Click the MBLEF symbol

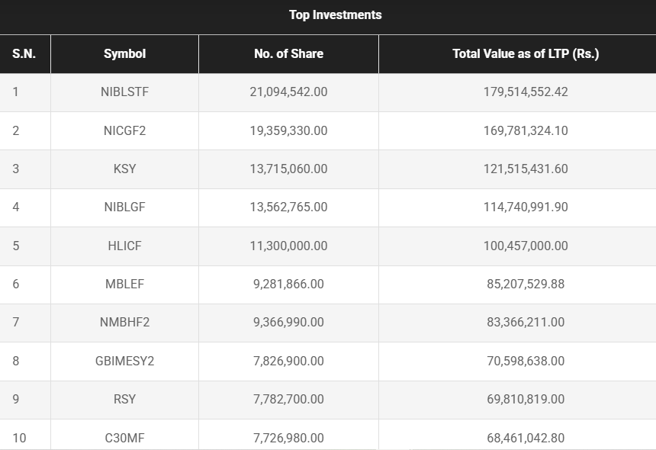[x=124, y=284]
